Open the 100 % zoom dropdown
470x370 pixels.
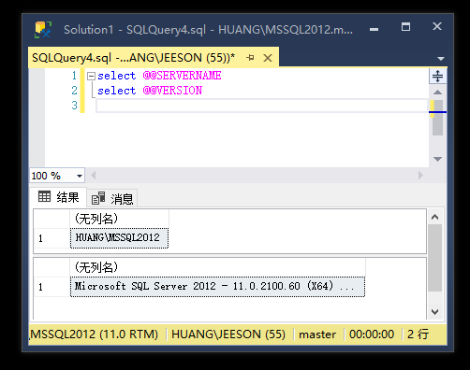pos(80,176)
